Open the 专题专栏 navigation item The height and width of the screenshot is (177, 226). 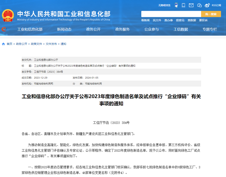point(210,29)
